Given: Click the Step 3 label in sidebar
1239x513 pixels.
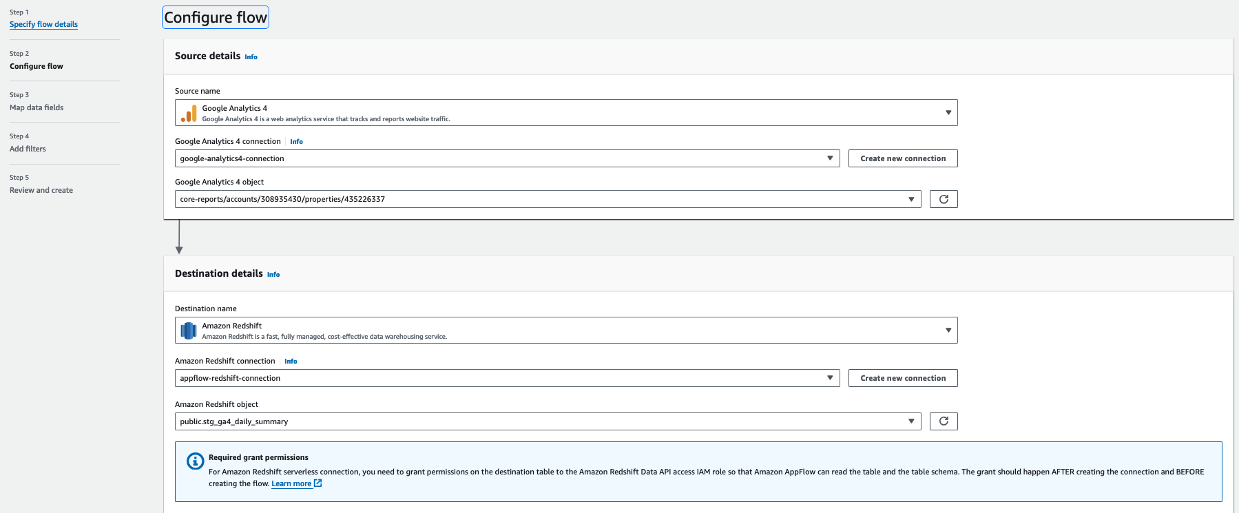Looking at the screenshot, I should click(x=19, y=95).
